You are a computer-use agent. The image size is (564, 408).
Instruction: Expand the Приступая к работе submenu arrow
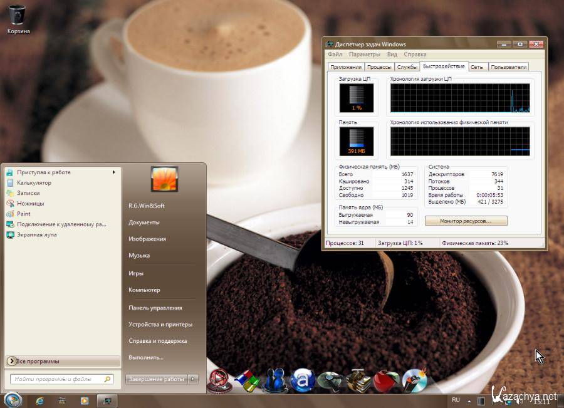pyautogui.click(x=114, y=172)
